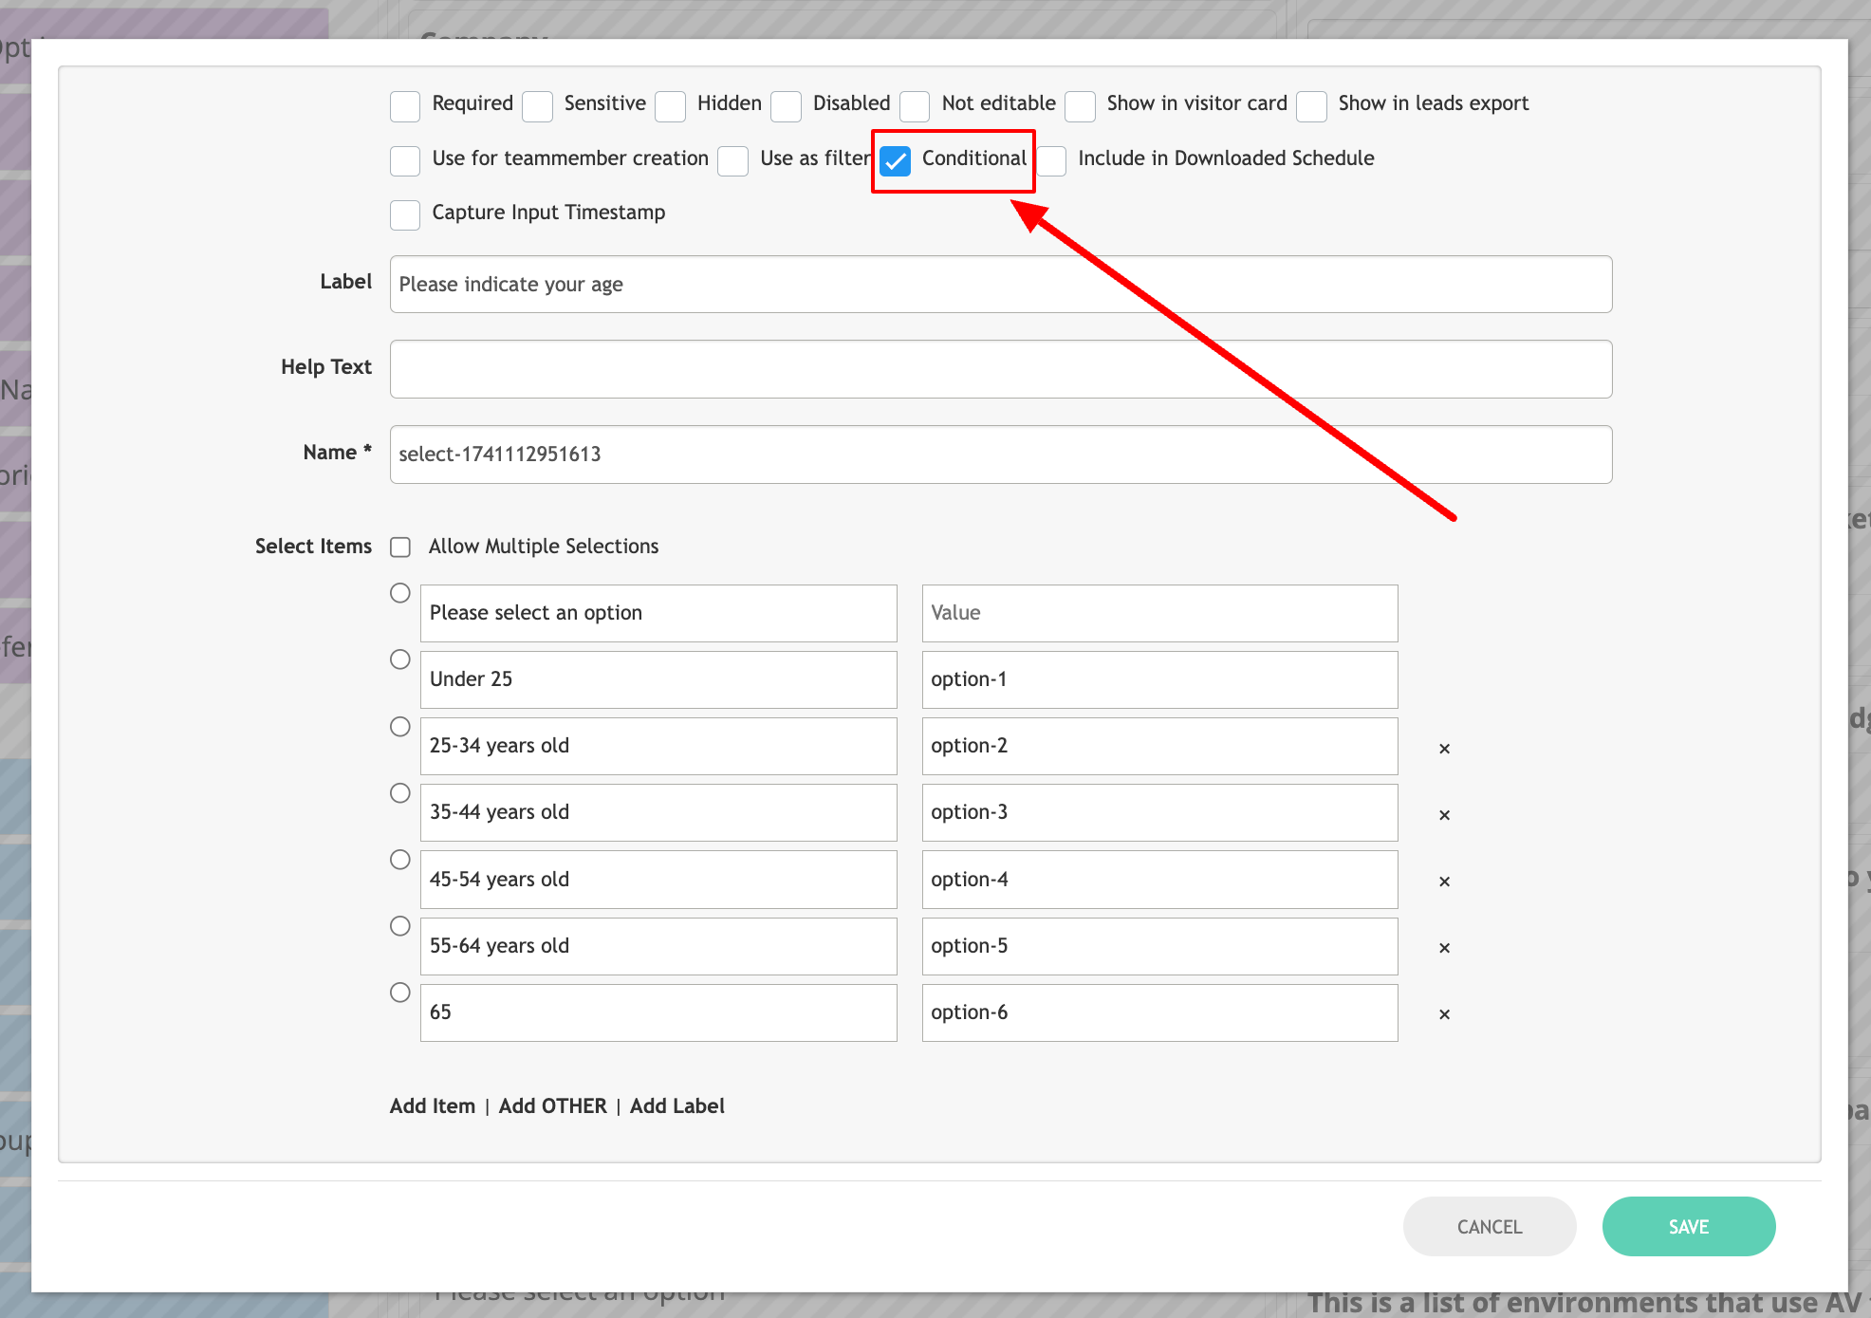The image size is (1871, 1318).
Task: Select radio for 45-54 years old
Action: pyautogui.click(x=400, y=860)
